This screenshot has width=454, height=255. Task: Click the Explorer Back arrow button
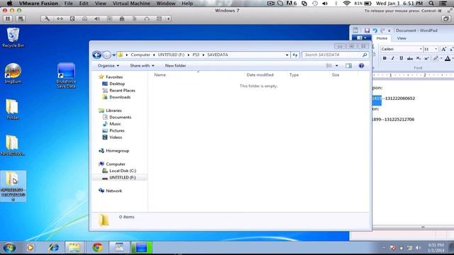pos(97,55)
